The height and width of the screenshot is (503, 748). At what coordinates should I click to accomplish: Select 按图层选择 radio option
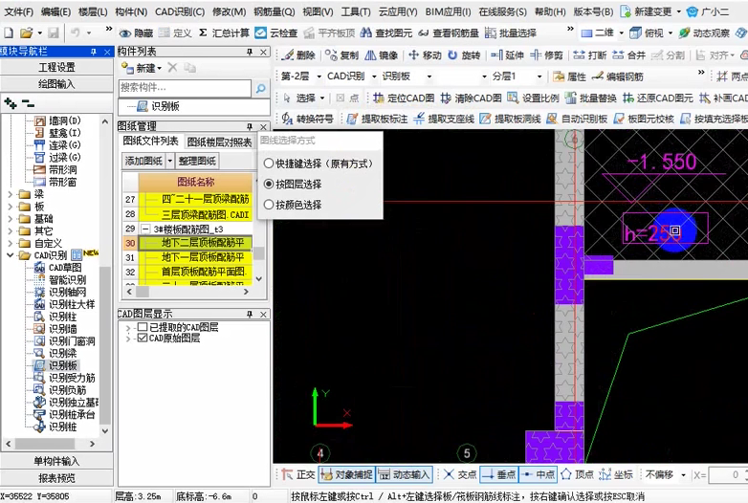tap(269, 184)
